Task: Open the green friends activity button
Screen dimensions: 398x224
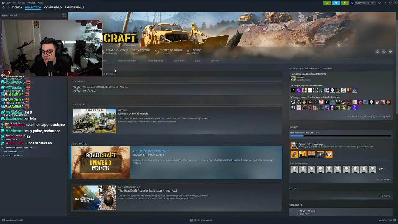Action: tap(327, 3)
